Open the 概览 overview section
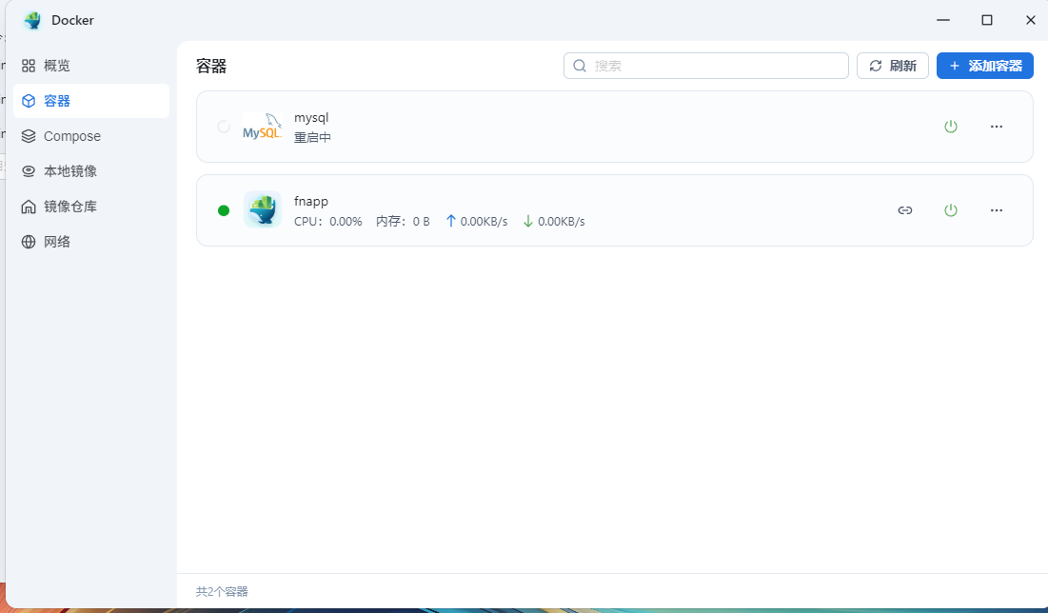The image size is (1048, 613). click(x=90, y=66)
